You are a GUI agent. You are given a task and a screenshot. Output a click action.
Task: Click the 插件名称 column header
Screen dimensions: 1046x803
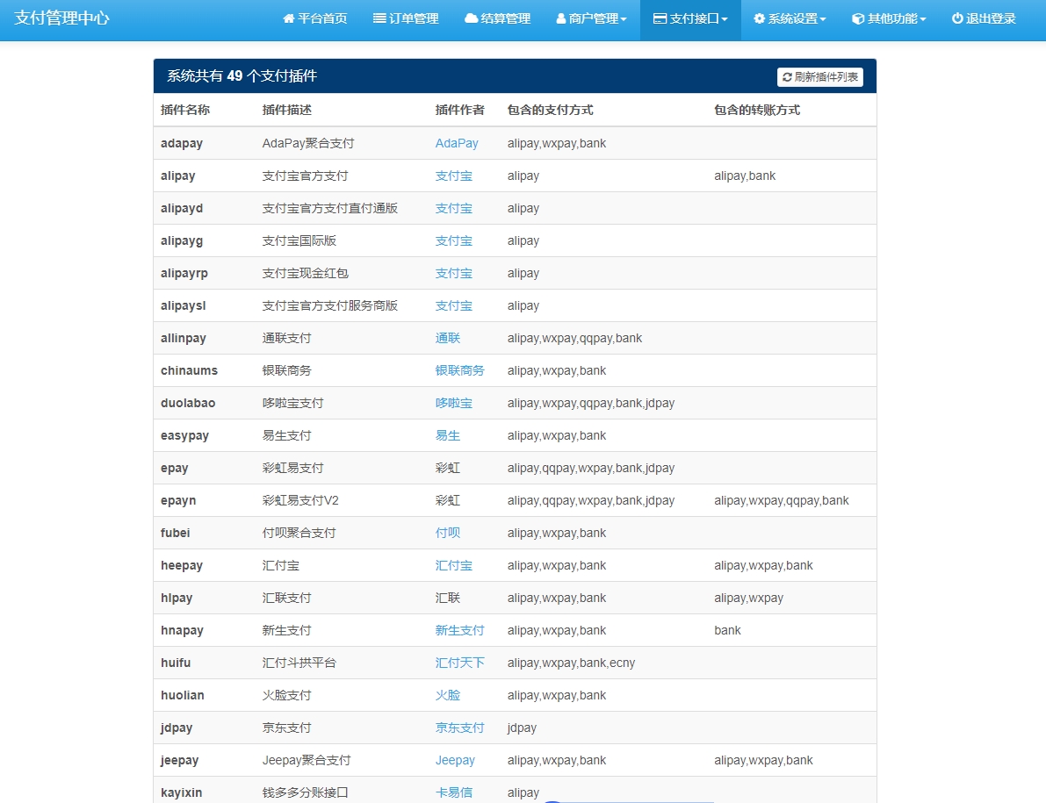click(185, 110)
